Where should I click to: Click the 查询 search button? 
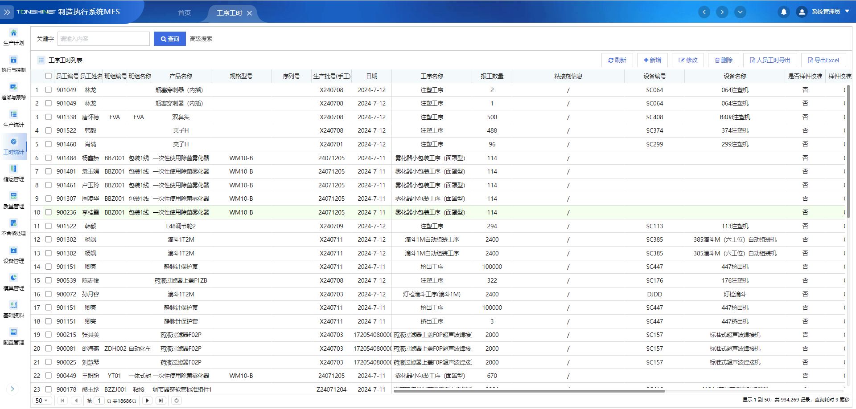tap(169, 39)
